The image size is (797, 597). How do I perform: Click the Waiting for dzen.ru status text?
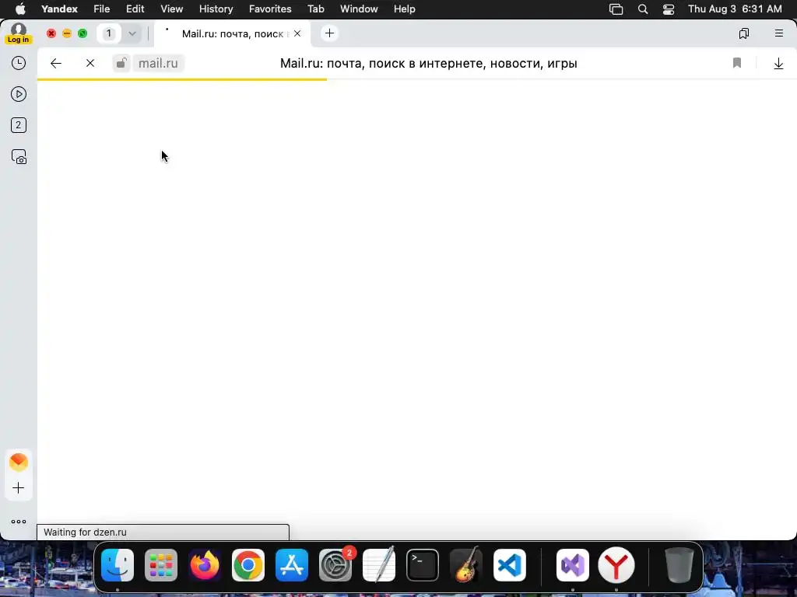85,532
